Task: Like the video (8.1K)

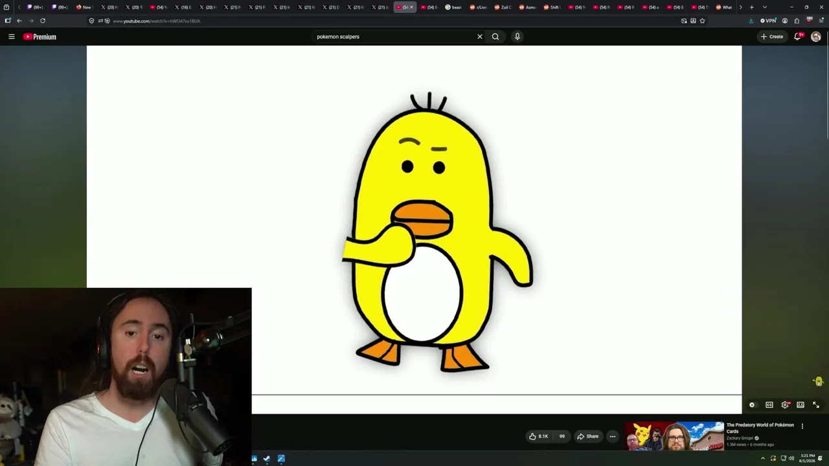Action: (x=539, y=436)
